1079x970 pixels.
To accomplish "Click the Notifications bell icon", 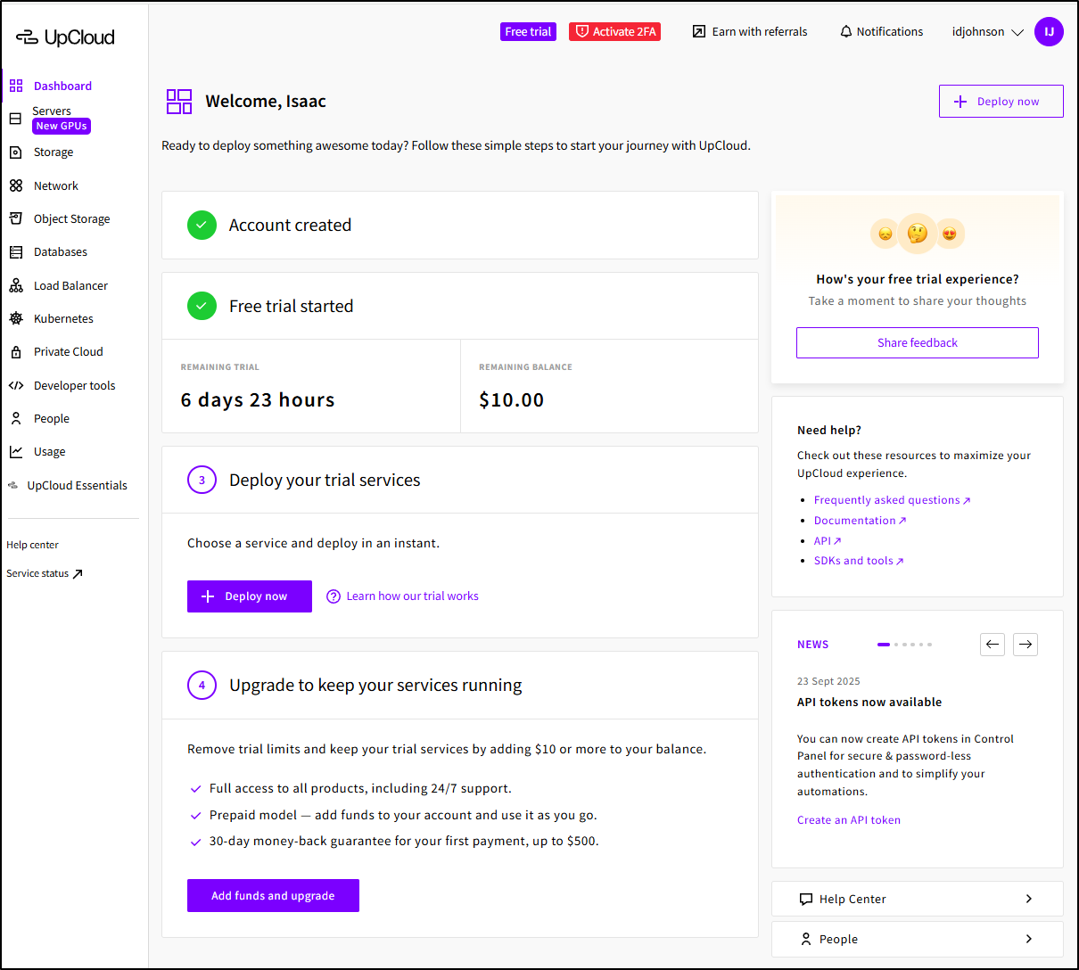I will point(845,32).
